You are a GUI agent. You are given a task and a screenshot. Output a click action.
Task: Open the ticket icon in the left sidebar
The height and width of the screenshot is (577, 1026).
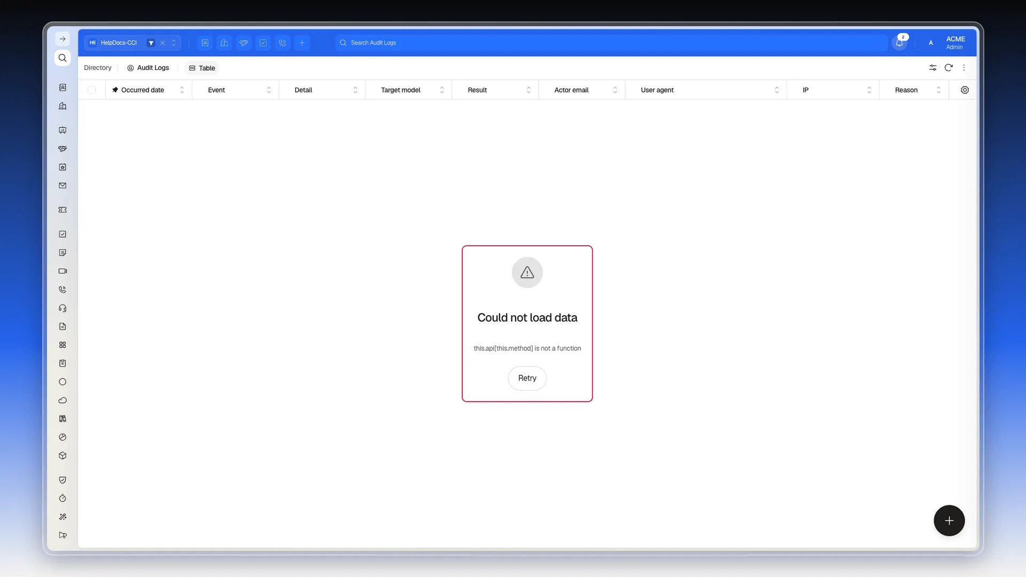(x=63, y=210)
